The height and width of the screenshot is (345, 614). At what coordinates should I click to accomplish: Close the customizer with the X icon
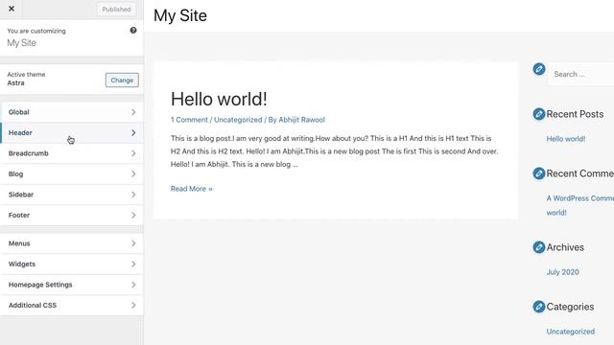12,9
